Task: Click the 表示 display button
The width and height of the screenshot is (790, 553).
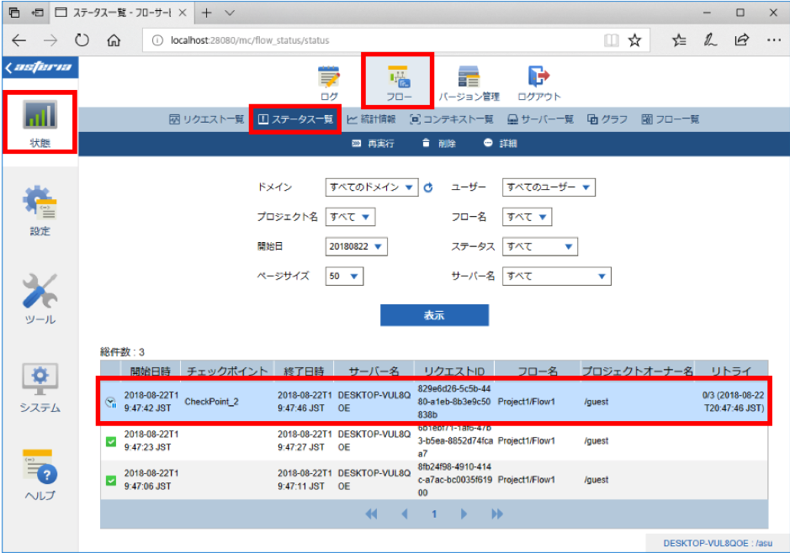Action: (x=434, y=315)
